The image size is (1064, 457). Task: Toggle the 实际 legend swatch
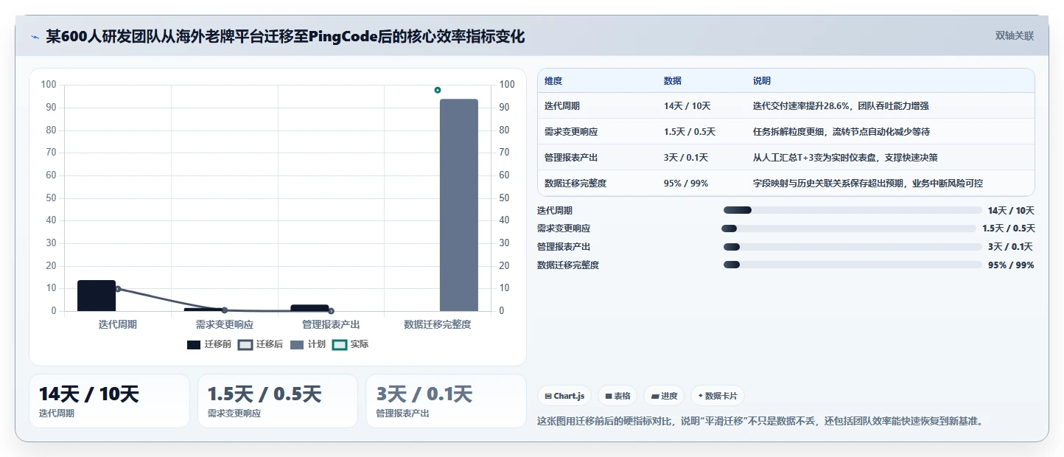click(x=340, y=344)
